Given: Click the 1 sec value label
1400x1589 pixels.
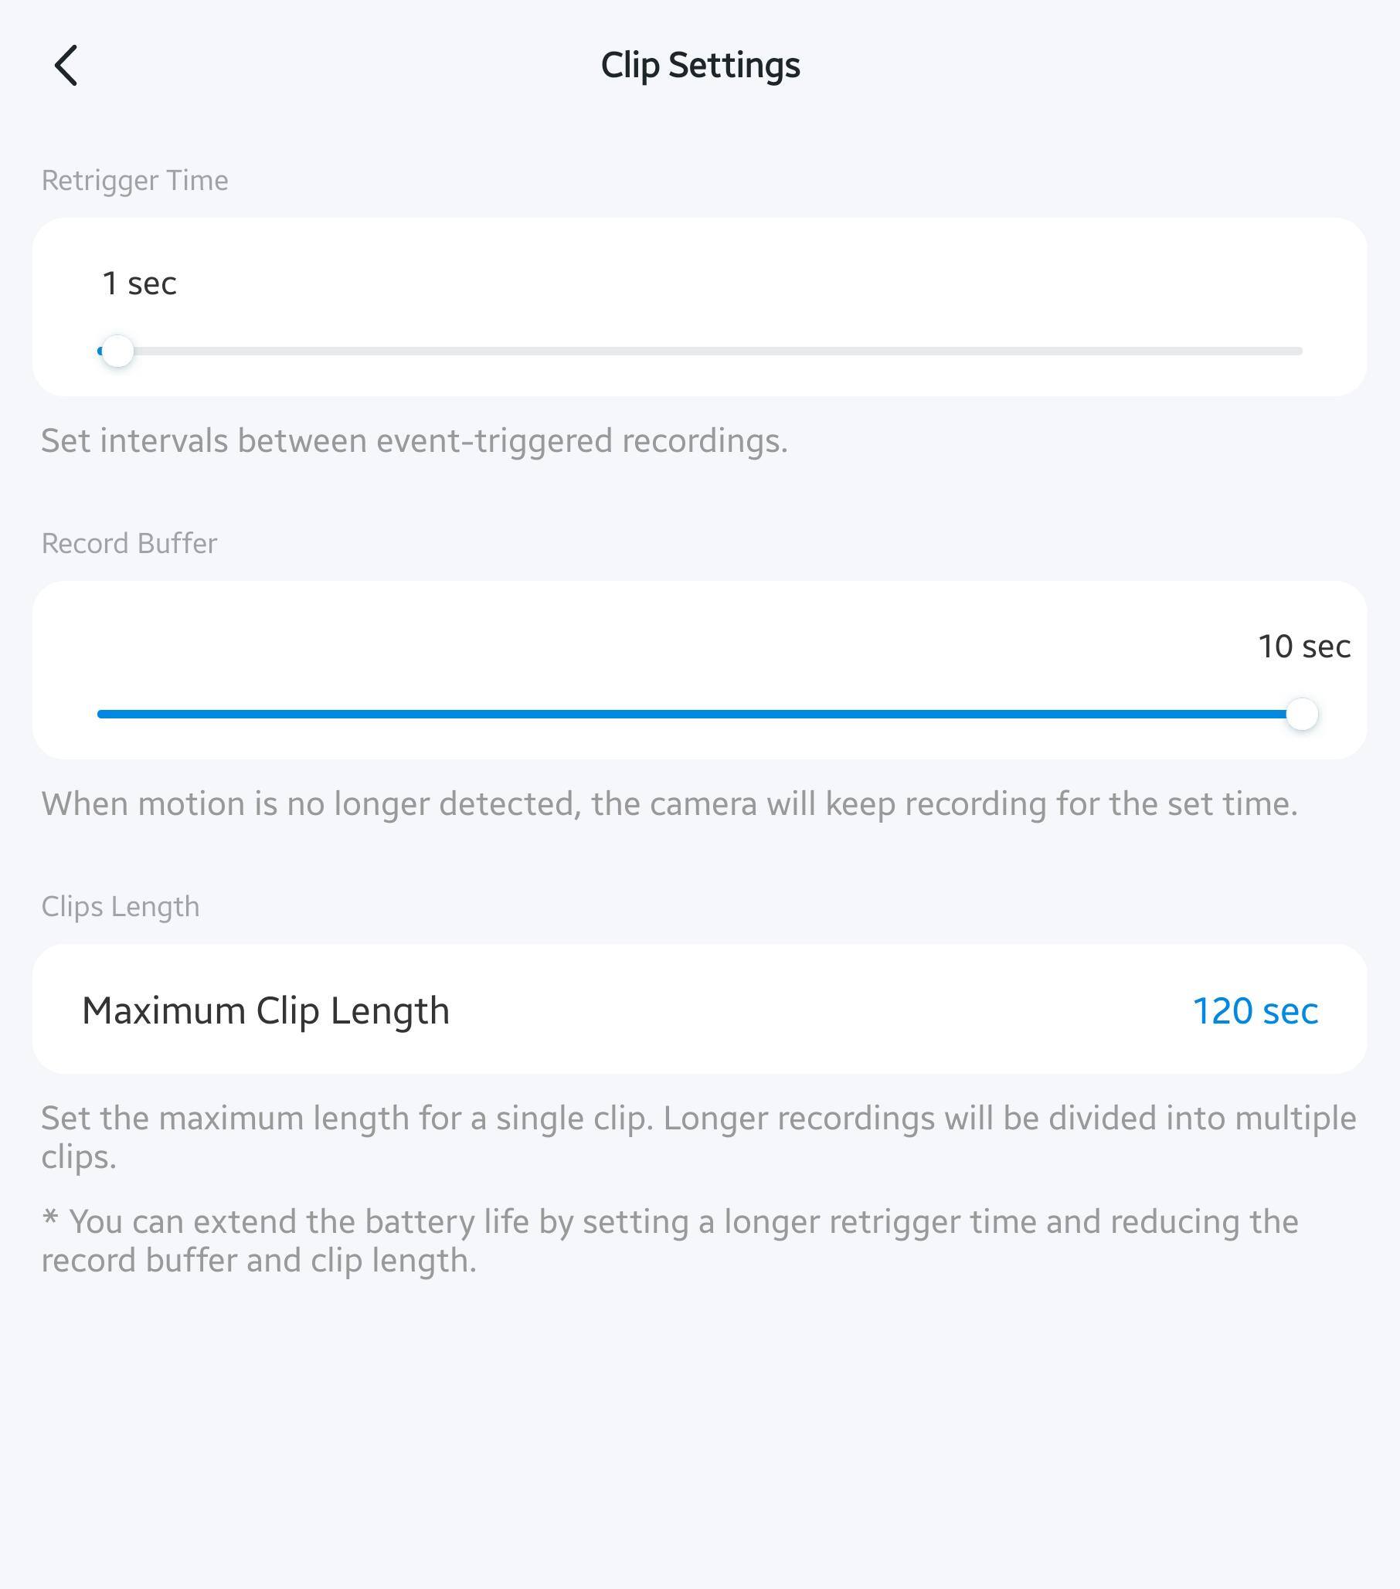Looking at the screenshot, I should pyautogui.click(x=139, y=283).
